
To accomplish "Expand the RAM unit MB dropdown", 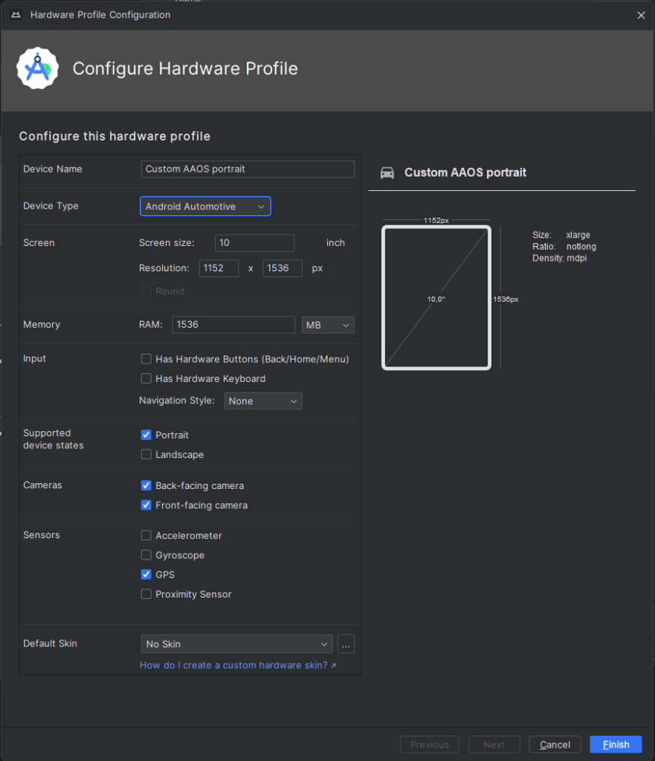I will pos(328,325).
